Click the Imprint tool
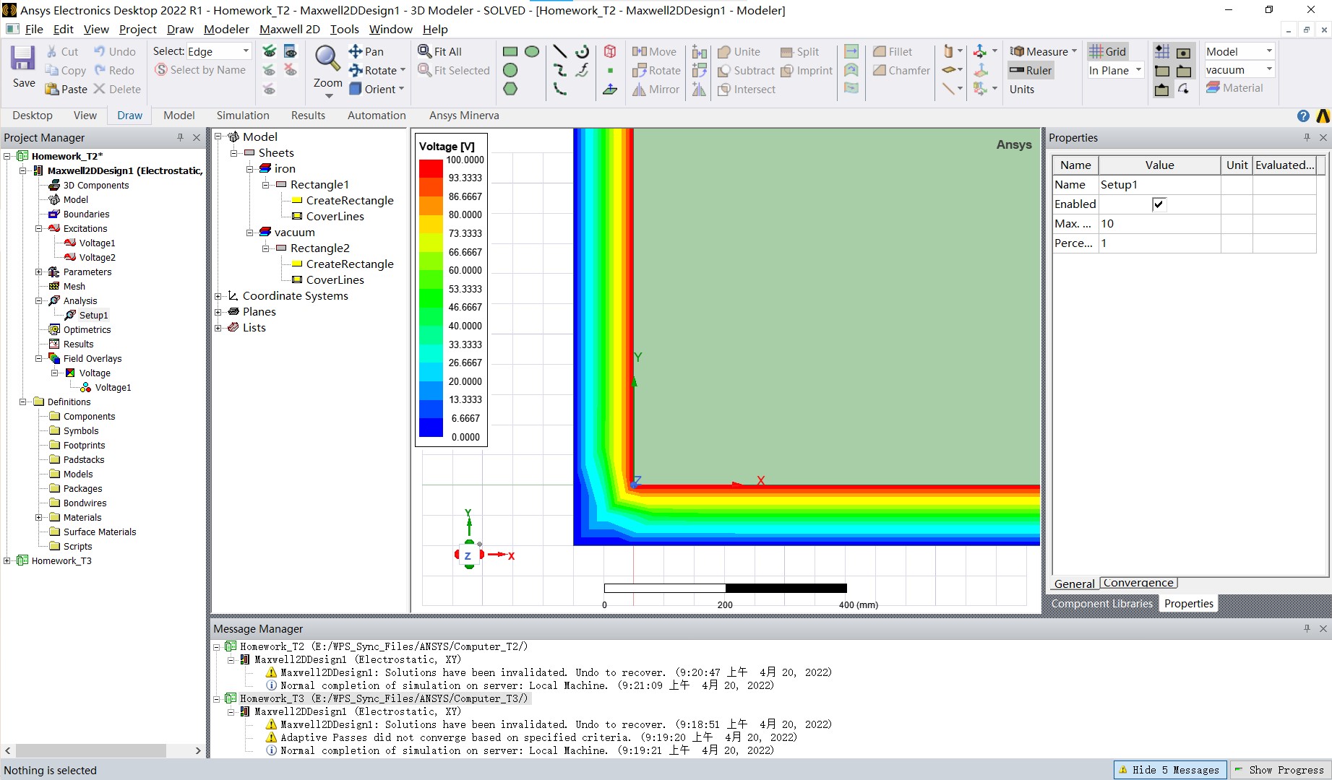The image size is (1332, 780). pos(807,70)
